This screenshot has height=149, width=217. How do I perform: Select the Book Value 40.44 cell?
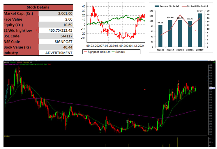56,47
